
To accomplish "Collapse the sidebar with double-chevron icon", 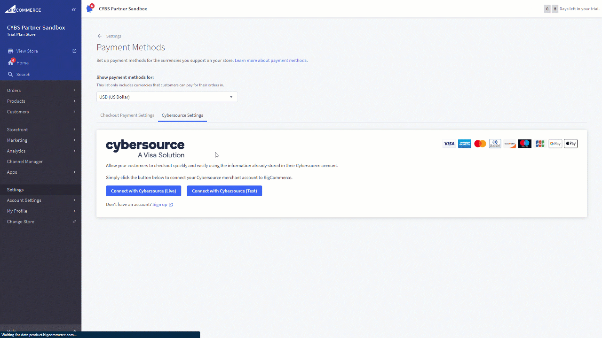I will click(x=74, y=9).
